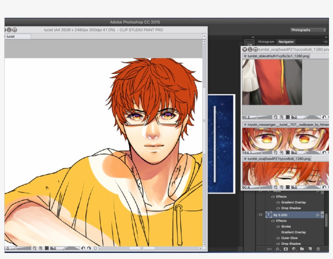The width and height of the screenshot is (333, 259).
Task: Click the Rp 5.000 text layer thumbnail
Action: coord(269,215)
